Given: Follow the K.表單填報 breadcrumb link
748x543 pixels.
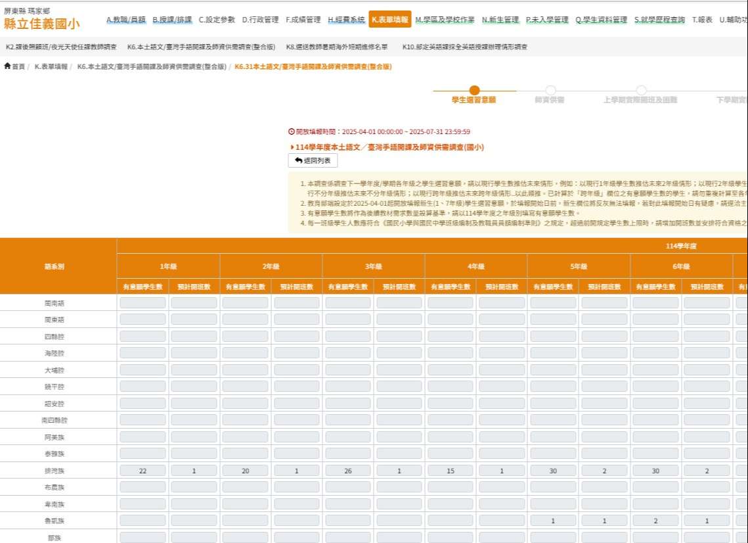Looking at the screenshot, I should tap(51, 67).
